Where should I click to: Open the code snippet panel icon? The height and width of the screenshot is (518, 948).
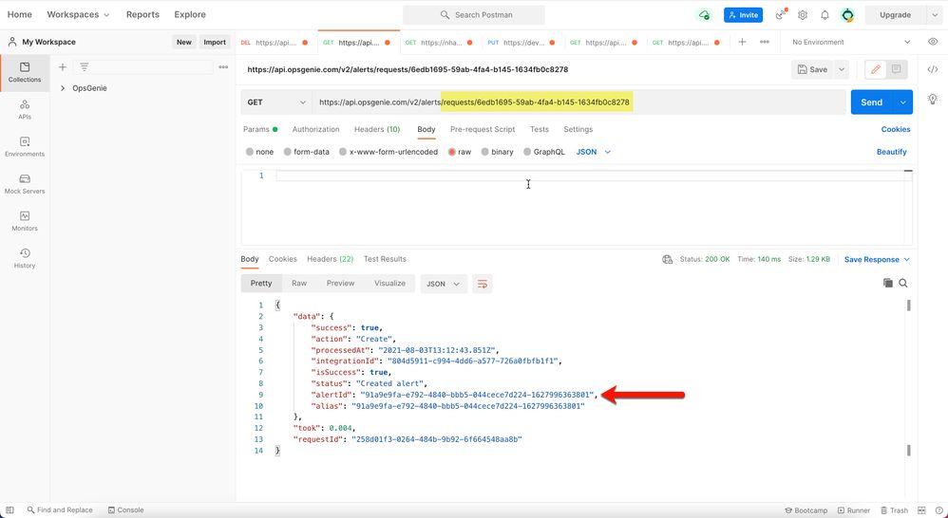click(x=932, y=69)
